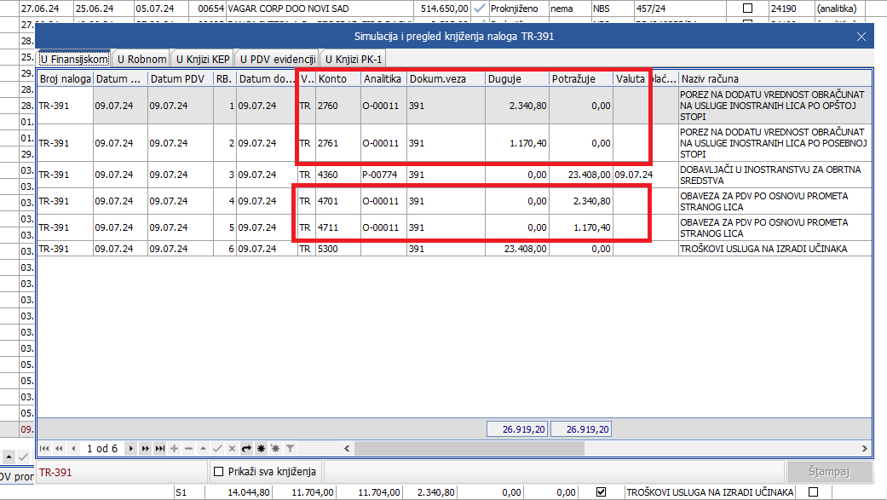Open the U PDV evidenciji tab

click(276, 59)
